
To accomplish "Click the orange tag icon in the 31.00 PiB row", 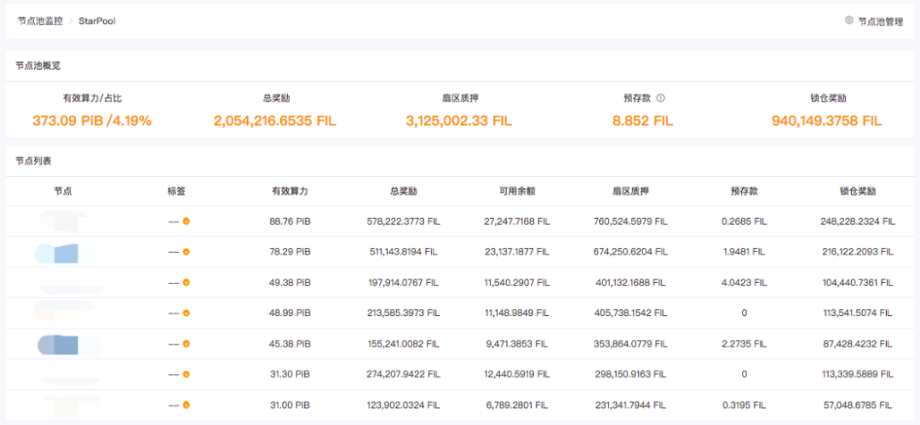I will click(186, 405).
